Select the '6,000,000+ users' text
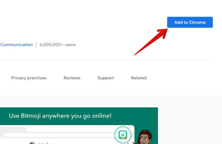222x144 pixels. coord(57,45)
